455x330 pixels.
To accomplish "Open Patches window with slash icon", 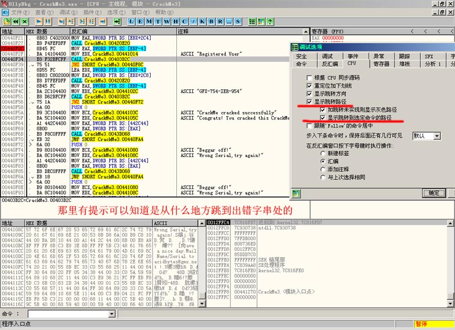I will tap(193, 22).
